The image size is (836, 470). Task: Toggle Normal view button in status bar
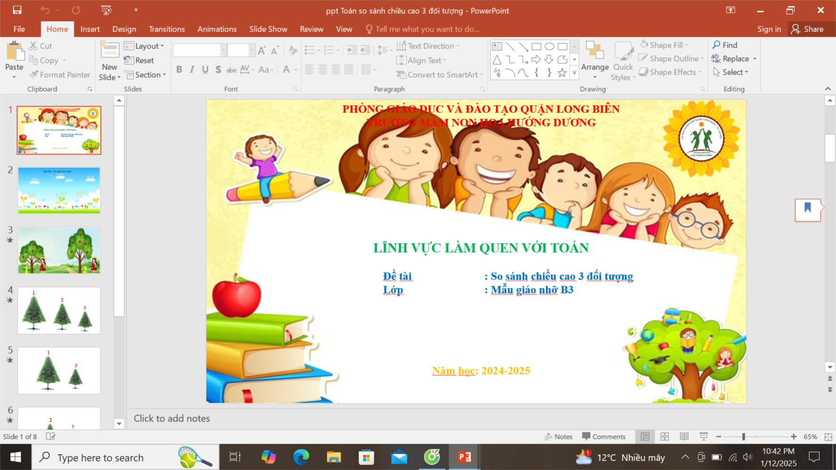(x=645, y=437)
